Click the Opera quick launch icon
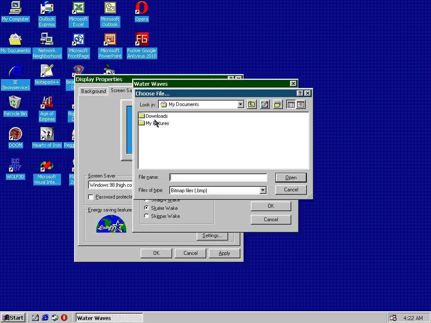The height and width of the screenshot is (323, 431). pos(64,318)
